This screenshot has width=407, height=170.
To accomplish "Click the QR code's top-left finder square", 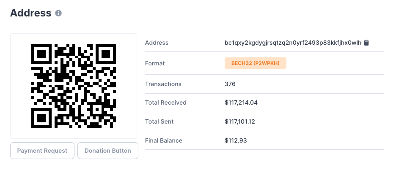I will [x=42, y=54].
